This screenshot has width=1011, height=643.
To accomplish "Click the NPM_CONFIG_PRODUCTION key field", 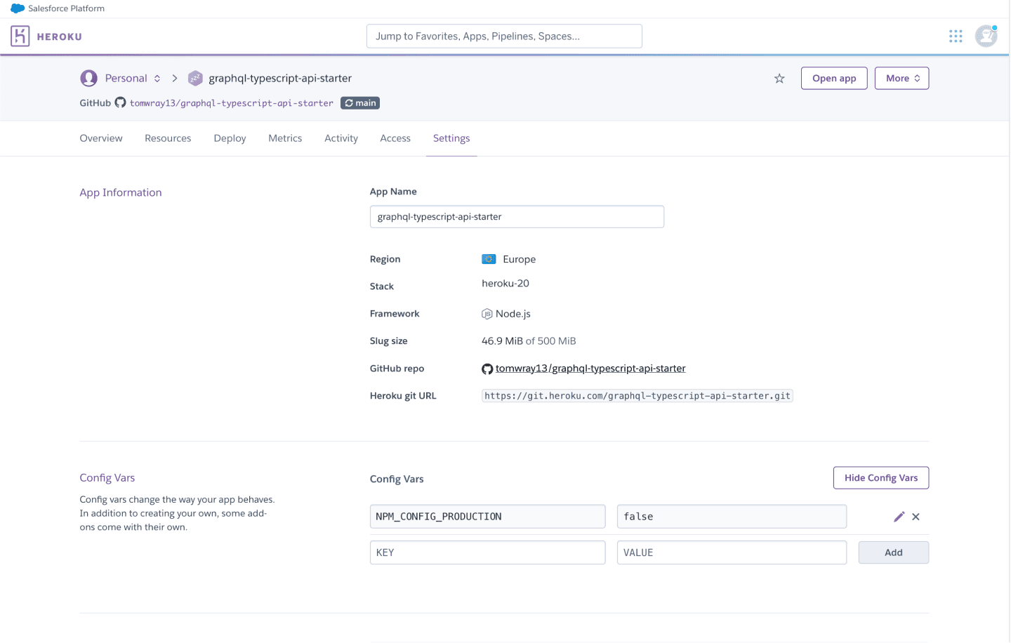I will [x=487, y=517].
